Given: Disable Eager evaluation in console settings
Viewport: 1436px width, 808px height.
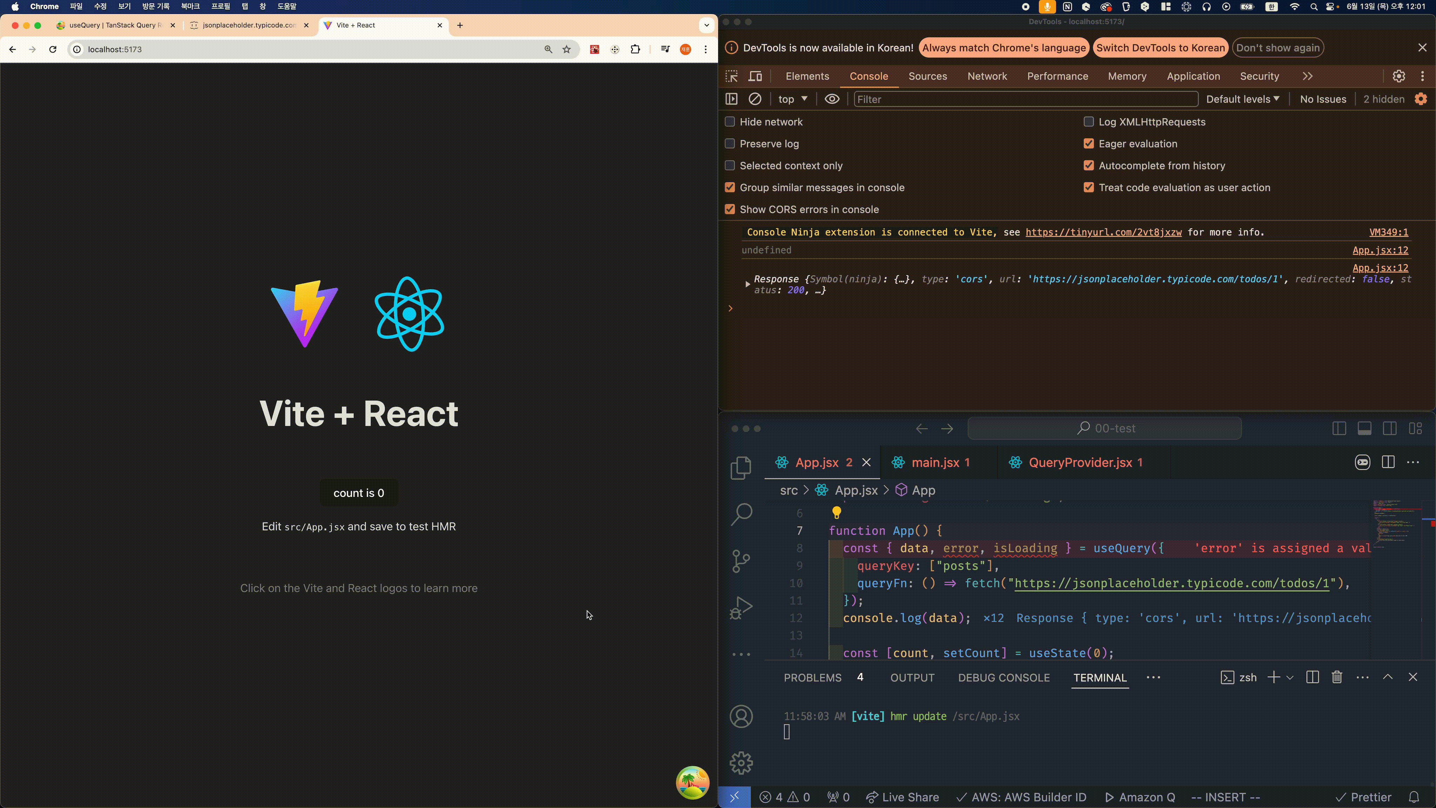Looking at the screenshot, I should [x=1089, y=143].
